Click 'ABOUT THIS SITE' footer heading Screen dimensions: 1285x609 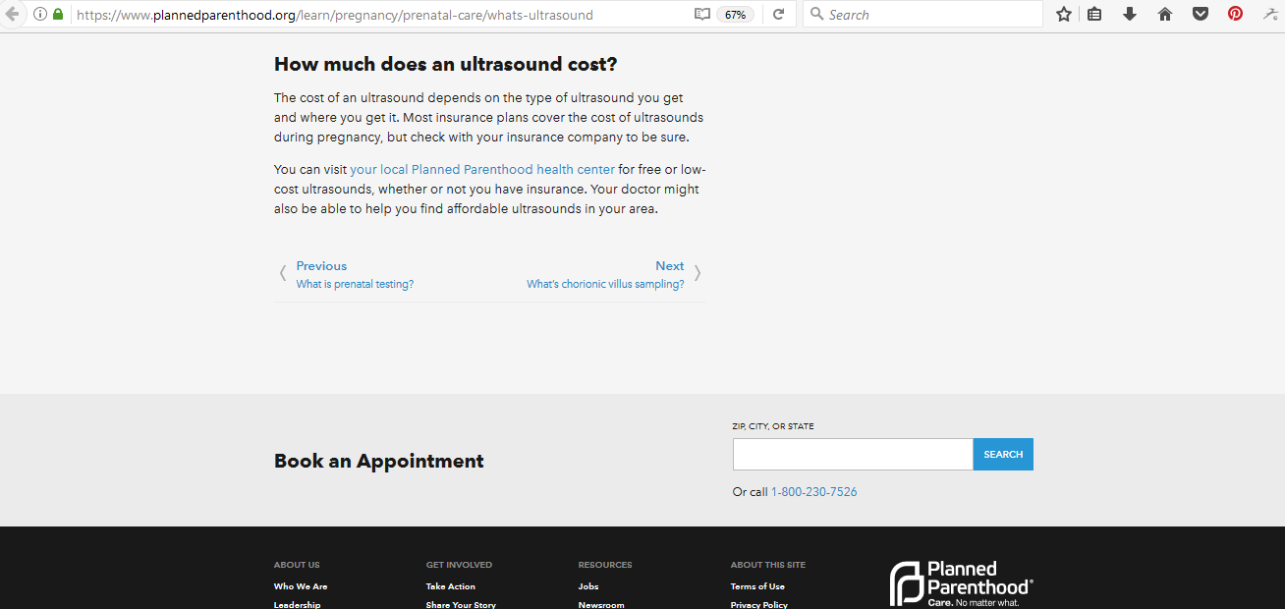pyautogui.click(x=768, y=565)
